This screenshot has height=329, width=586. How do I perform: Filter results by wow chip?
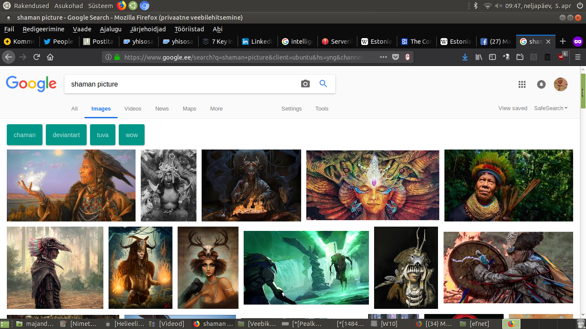(132, 135)
